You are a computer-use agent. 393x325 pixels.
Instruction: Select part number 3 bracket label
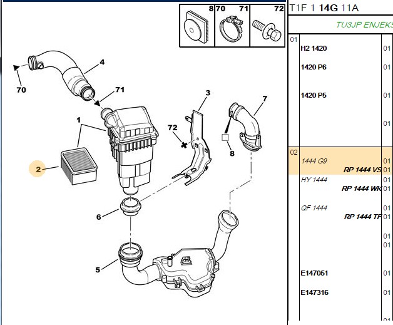click(x=208, y=93)
